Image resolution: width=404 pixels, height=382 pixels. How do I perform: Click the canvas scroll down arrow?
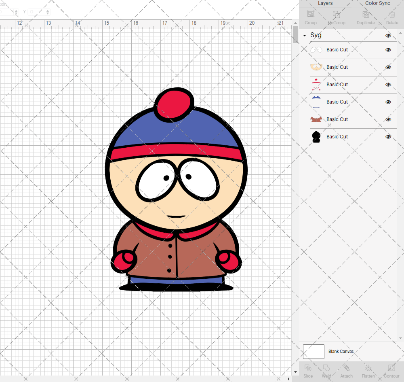click(x=295, y=372)
